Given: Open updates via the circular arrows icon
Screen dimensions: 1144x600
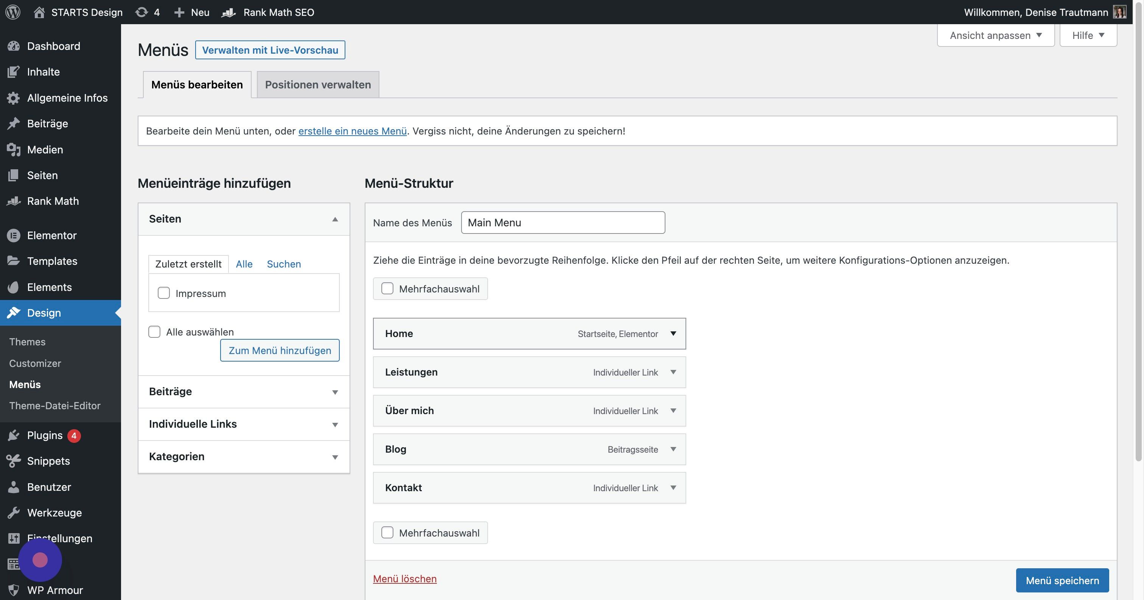Looking at the screenshot, I should [x=141, y=12].
